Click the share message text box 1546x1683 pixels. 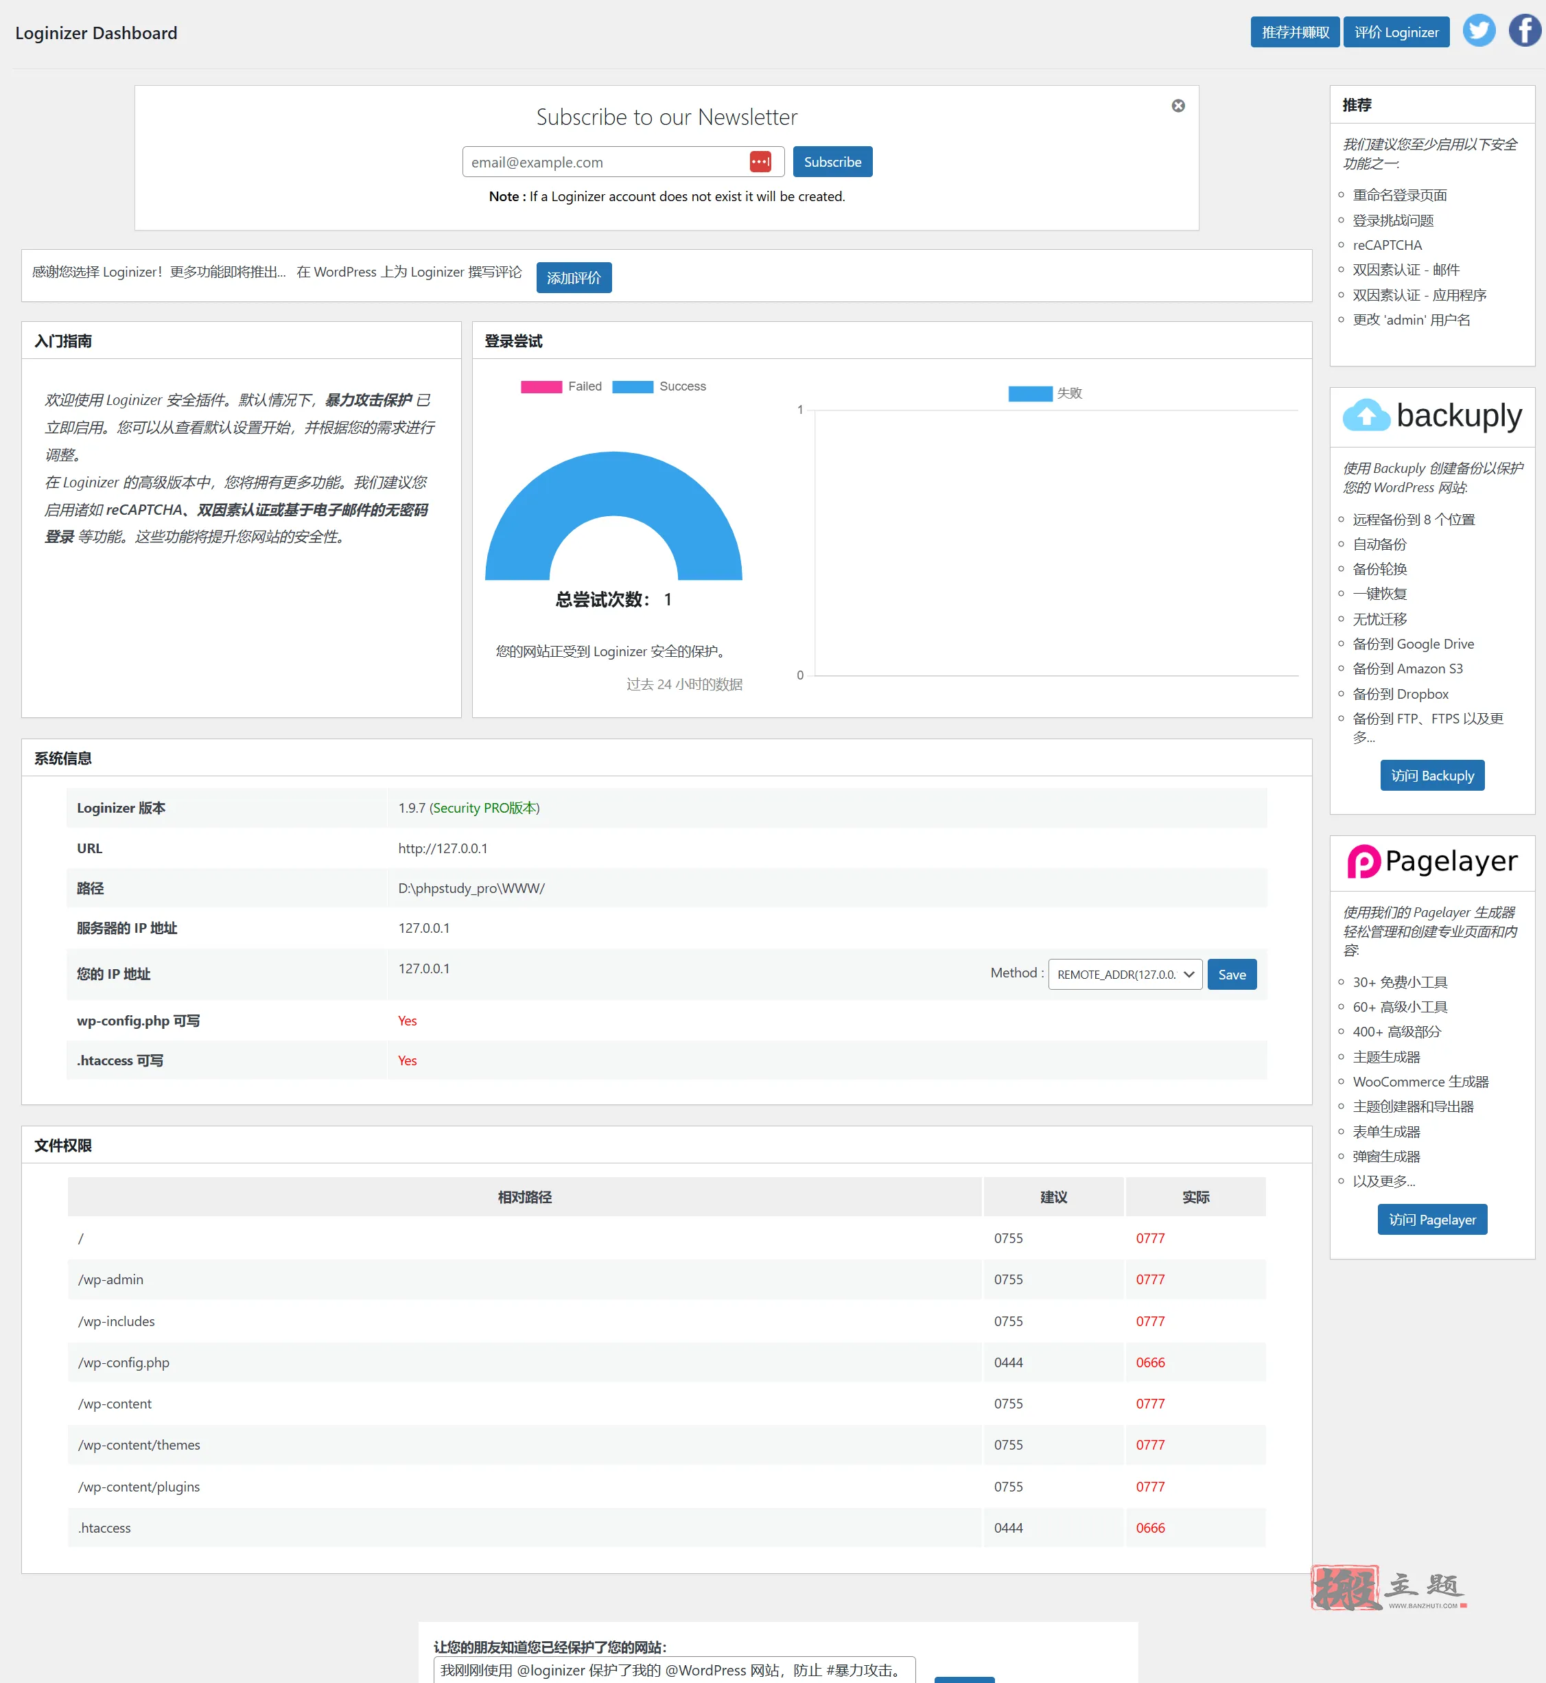tap(675, 1669)
